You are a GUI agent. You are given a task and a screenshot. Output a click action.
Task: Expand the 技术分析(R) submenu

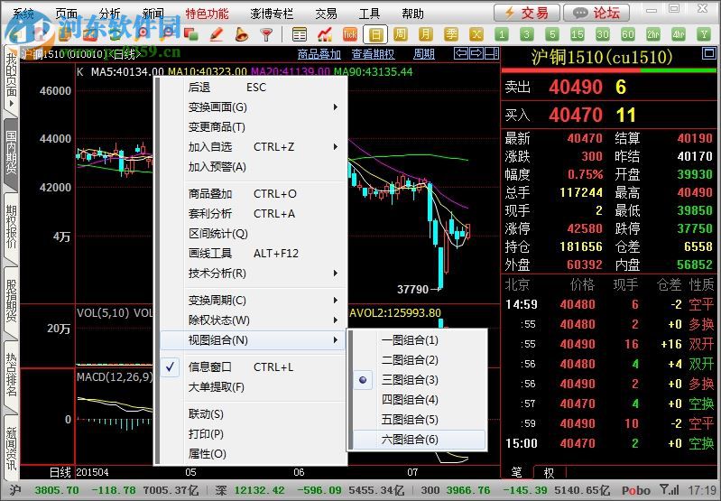click(253, 274)
